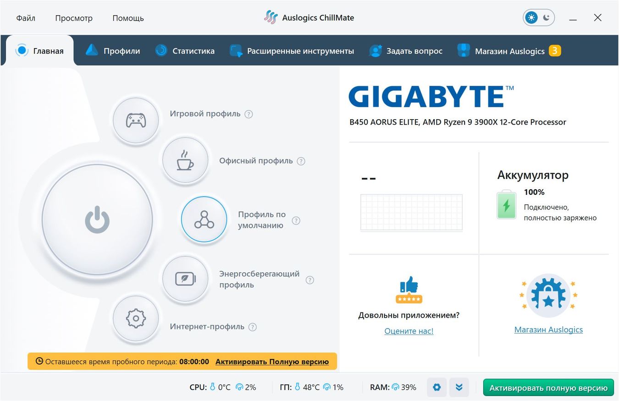The image size is (619, 401).
Task: Open the Файл menu
Action: tap(26, 18)
